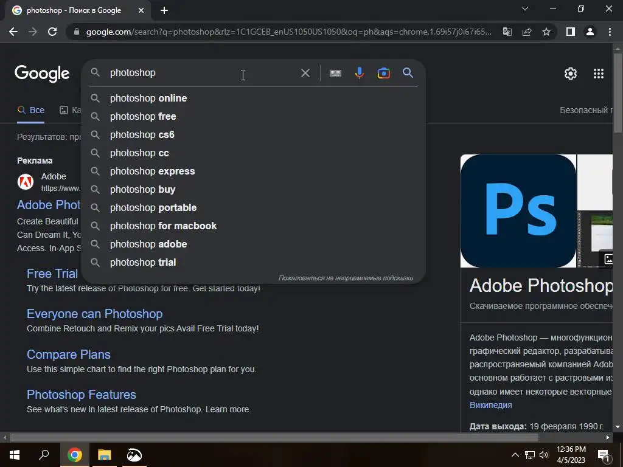Show hidden system tray icons chevron
Viewport: 623px width, 467px height.
[515, 455]
